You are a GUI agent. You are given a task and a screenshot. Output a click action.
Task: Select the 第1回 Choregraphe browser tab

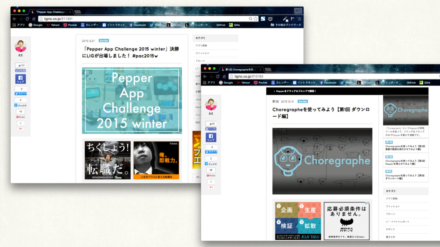click(241, 69)
